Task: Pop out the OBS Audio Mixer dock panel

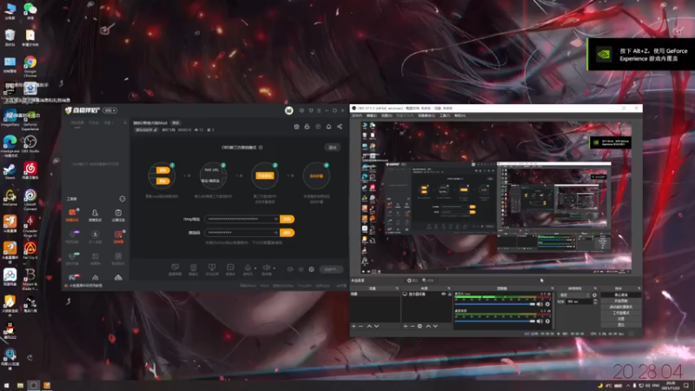Action: [x=552, y=288]
